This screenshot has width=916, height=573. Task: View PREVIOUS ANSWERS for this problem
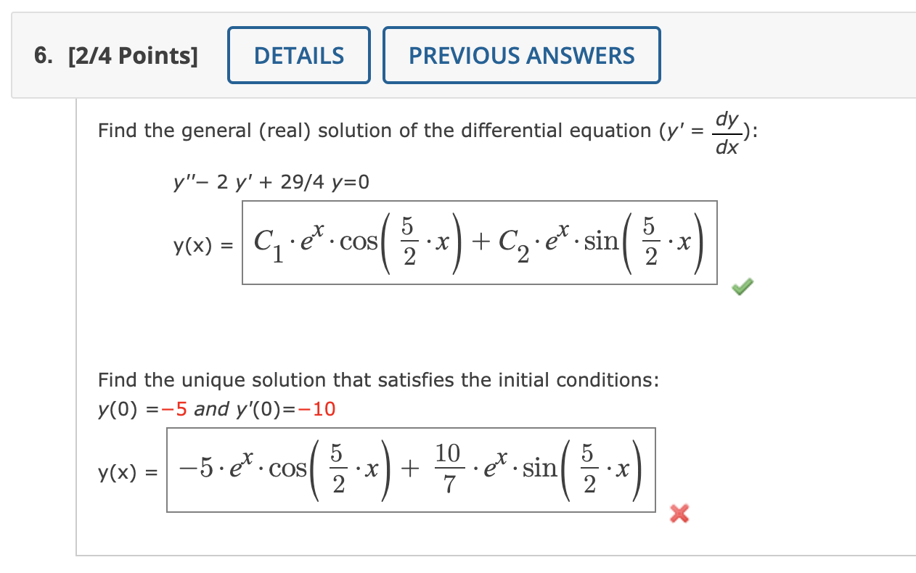[x=521, y=55]
